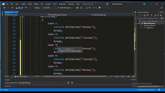The height and width of the screenshot is (93, 165).
Task: Click the New Project toolbar icon
Action: click(13, 8)
